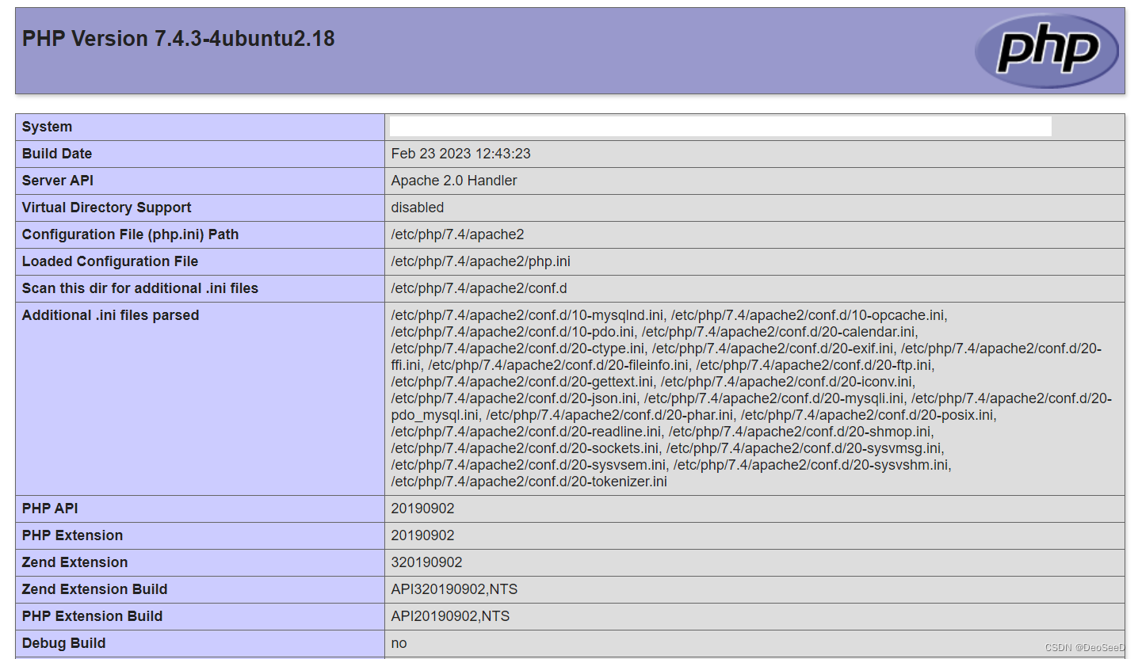Viewport: 1138px width, 659px height.
Task: Click the Zend Extension label
Action: [x=74, y=562]
